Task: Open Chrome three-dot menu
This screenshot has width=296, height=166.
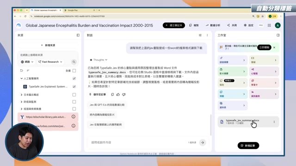Action: pyautogui.click(x=281, y=17)
